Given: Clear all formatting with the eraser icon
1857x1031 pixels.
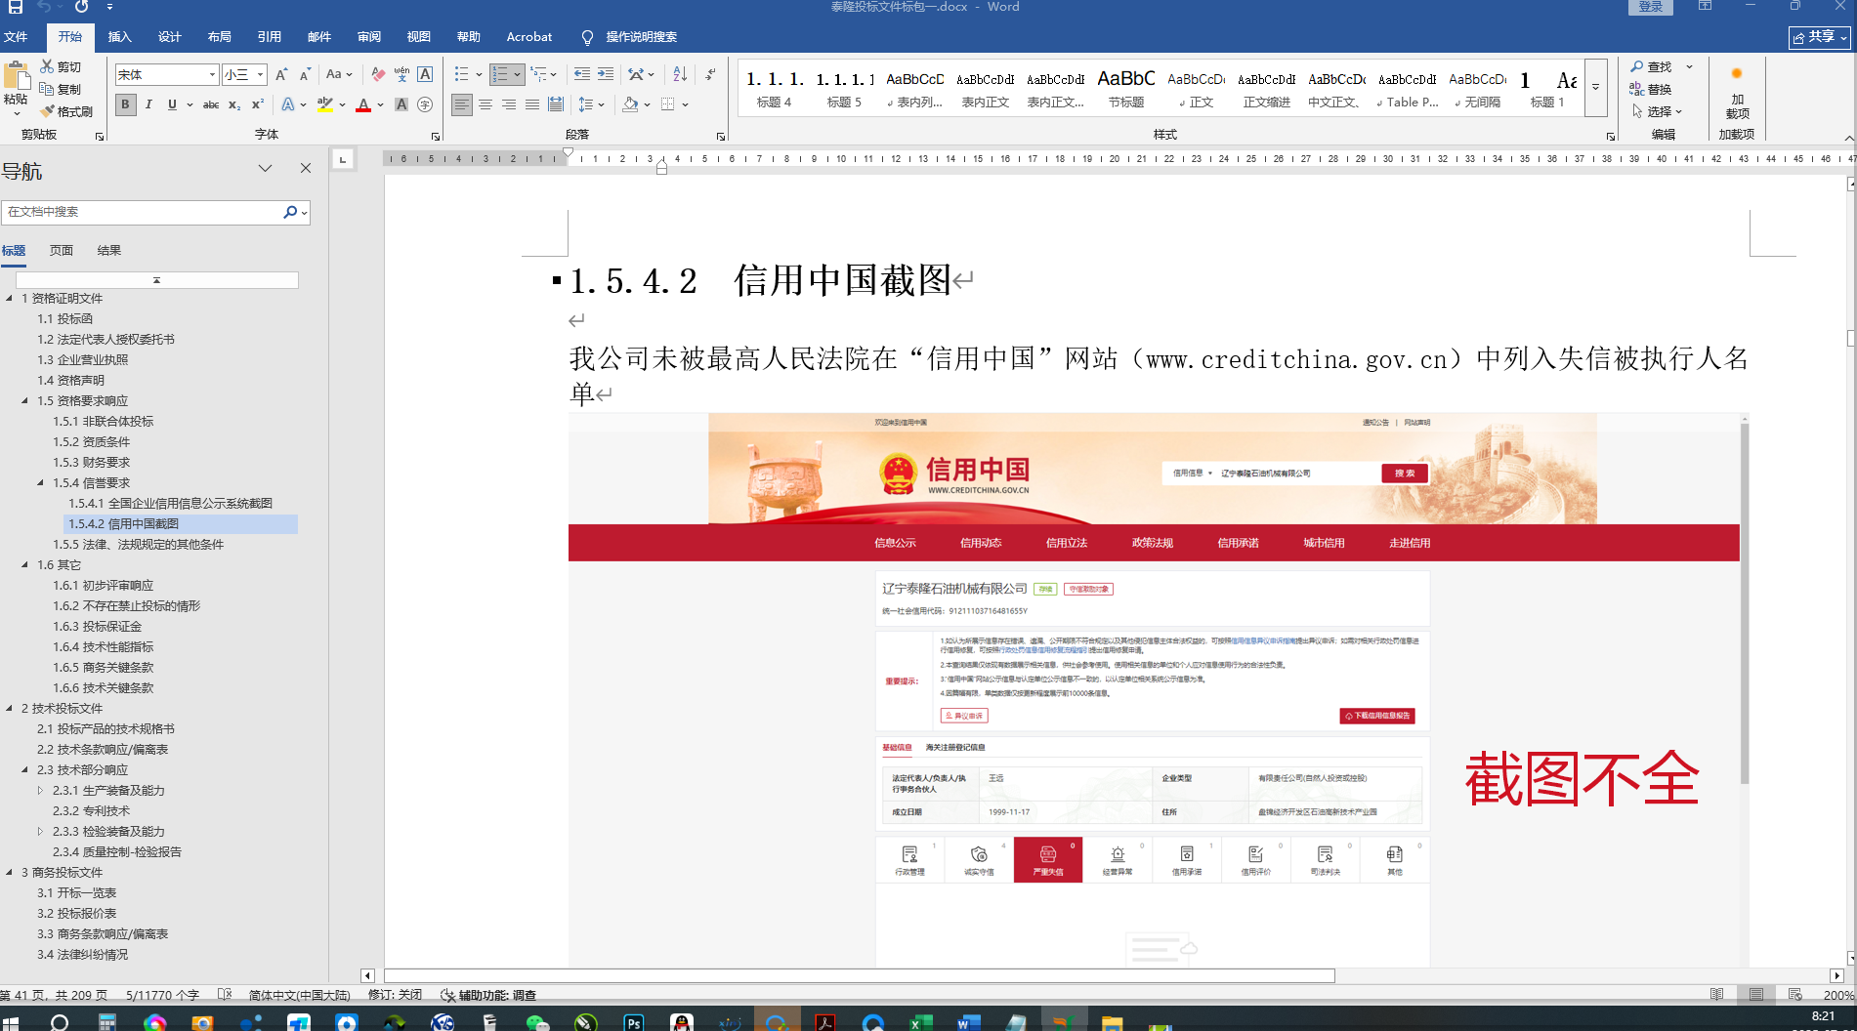Looking at the screenshot, I should tap(378, 75).
